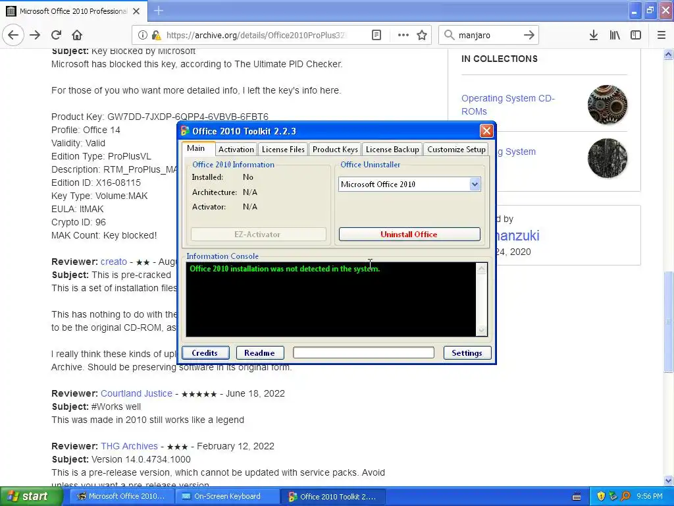Viewport: 674px width, 506px height.
Task: Switch to On-Screen Keyboard taskbar item
Action: (x=227, y=497)
